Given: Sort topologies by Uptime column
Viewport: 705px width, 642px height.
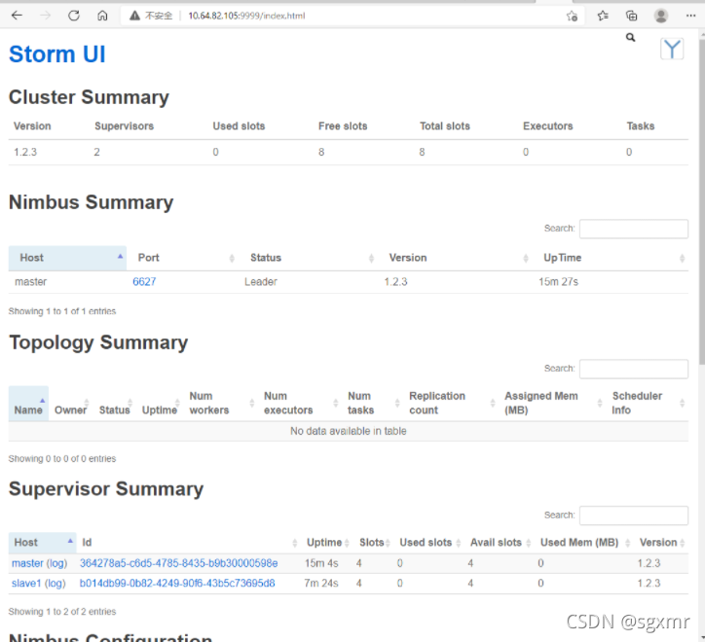Looking at the screenshot, I should [161, 403].
